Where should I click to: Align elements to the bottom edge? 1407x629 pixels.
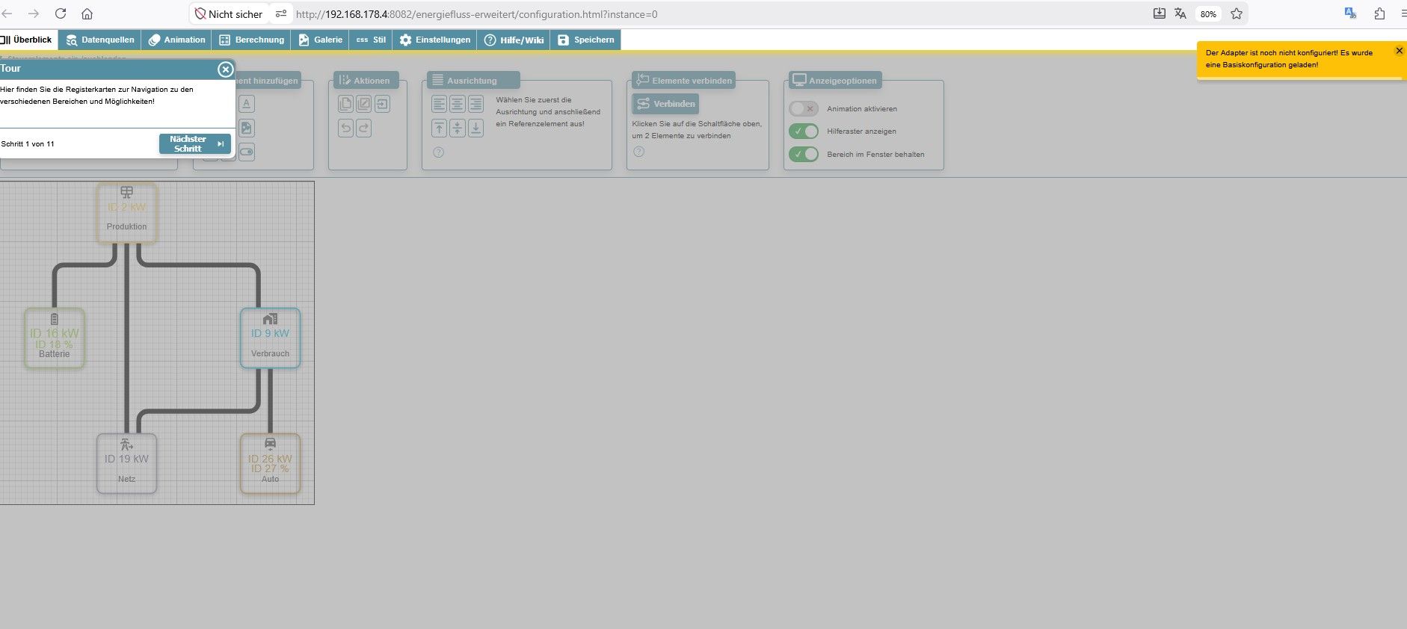coord(475,128)
